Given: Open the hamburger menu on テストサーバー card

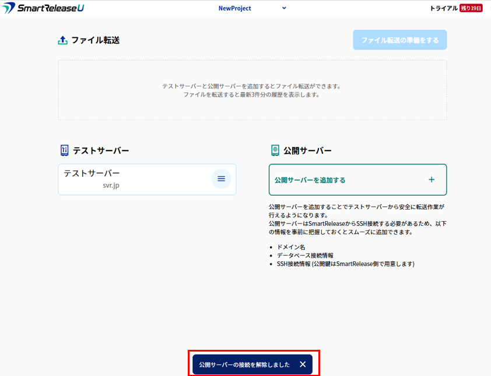Looking at the screenshot, I should coord(221,179).
